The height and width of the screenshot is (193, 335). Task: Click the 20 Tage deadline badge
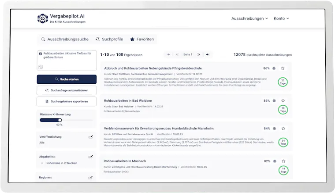click(283, 82)
